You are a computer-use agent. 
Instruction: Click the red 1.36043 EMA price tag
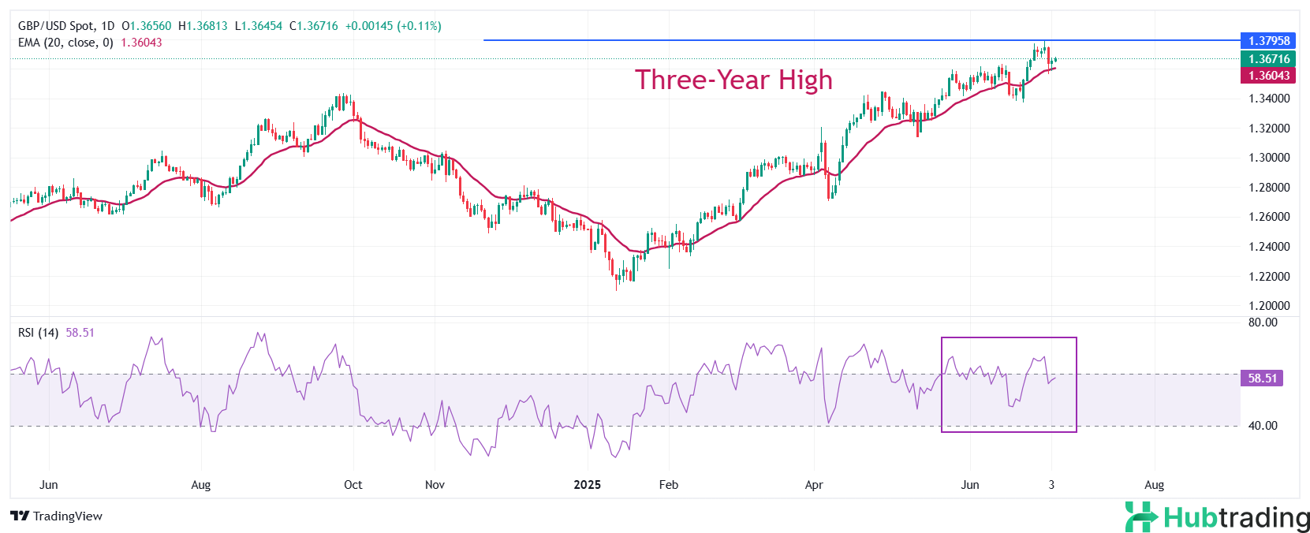click(1268, 76)
